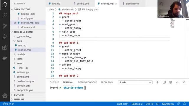Close stories.md in Open Editors list
Screen dimensions: 189x106
point(15,23)
